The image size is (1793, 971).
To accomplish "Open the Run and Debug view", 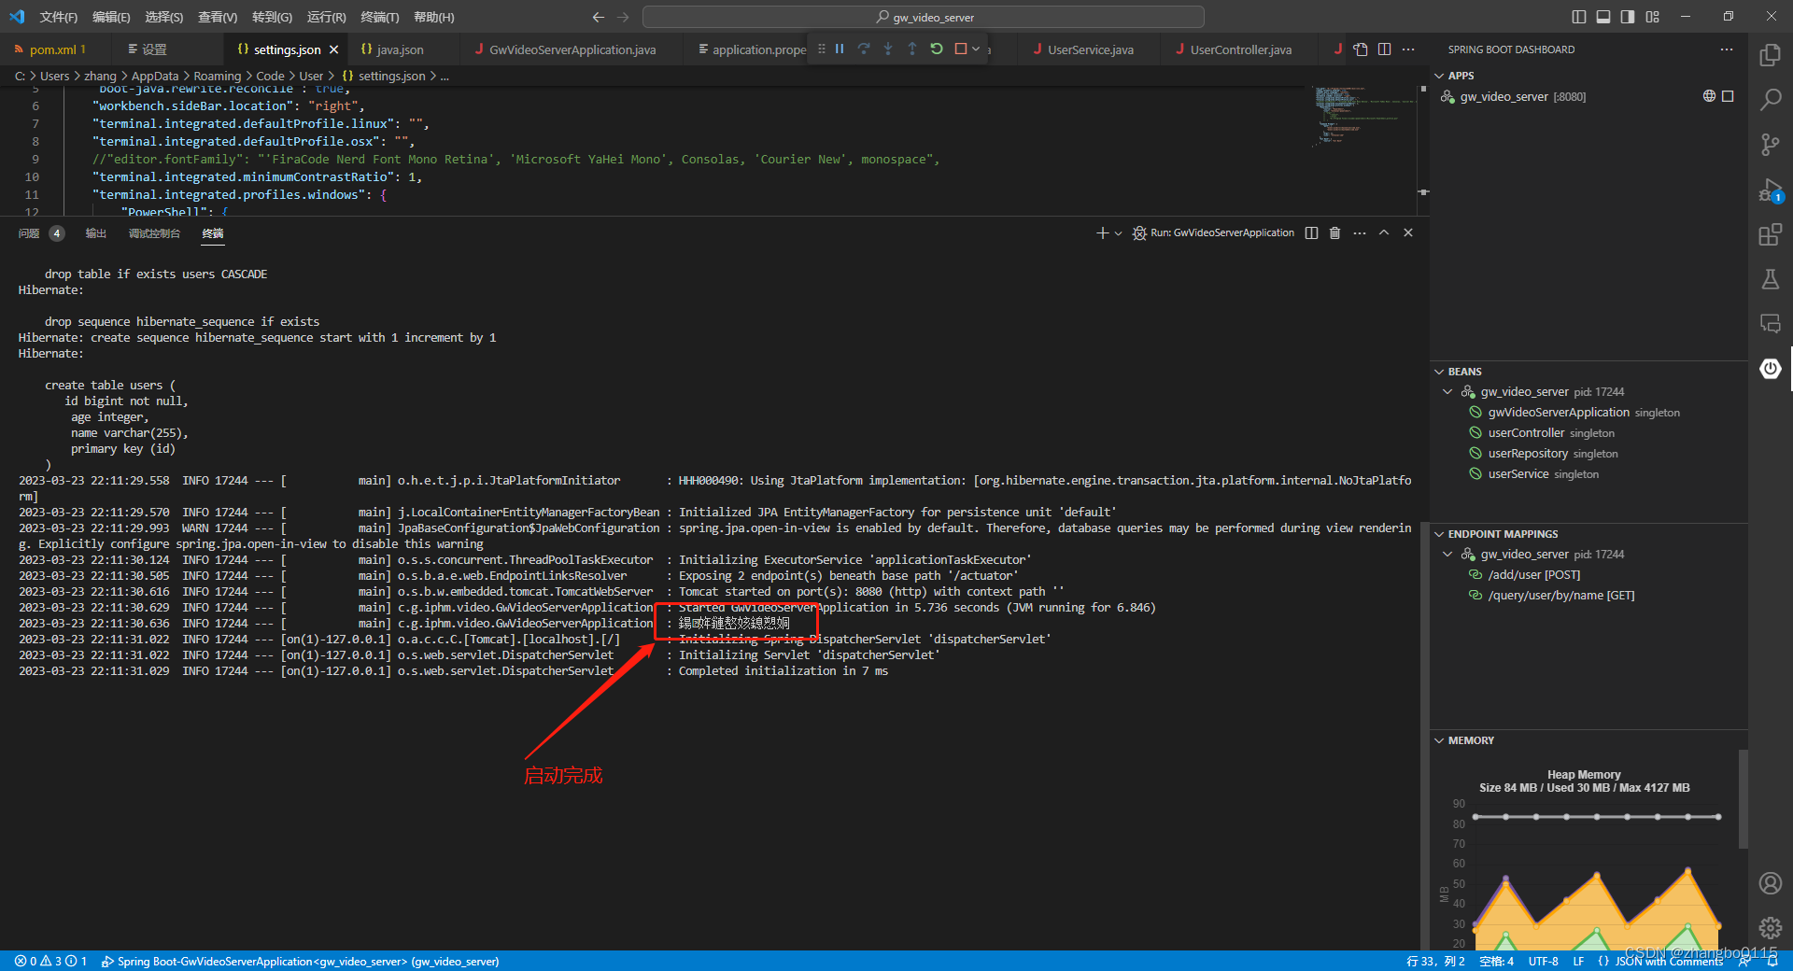I will 1770,190.
